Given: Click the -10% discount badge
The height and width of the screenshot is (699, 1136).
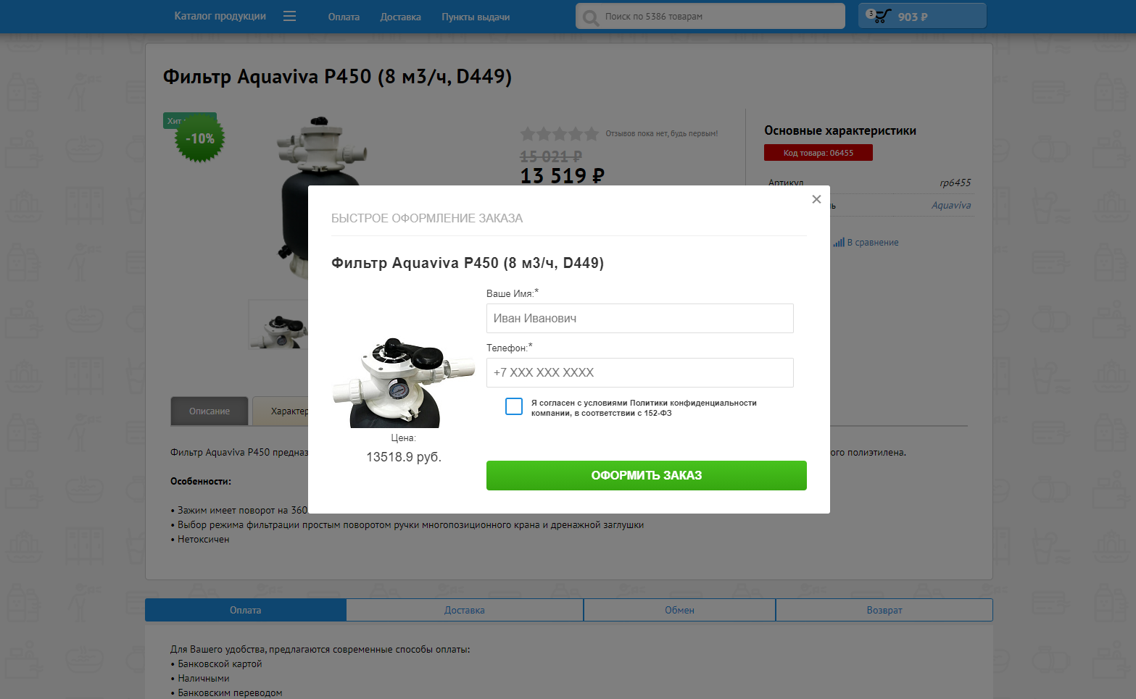Looking at the screenshot, I should coord(200,138).
